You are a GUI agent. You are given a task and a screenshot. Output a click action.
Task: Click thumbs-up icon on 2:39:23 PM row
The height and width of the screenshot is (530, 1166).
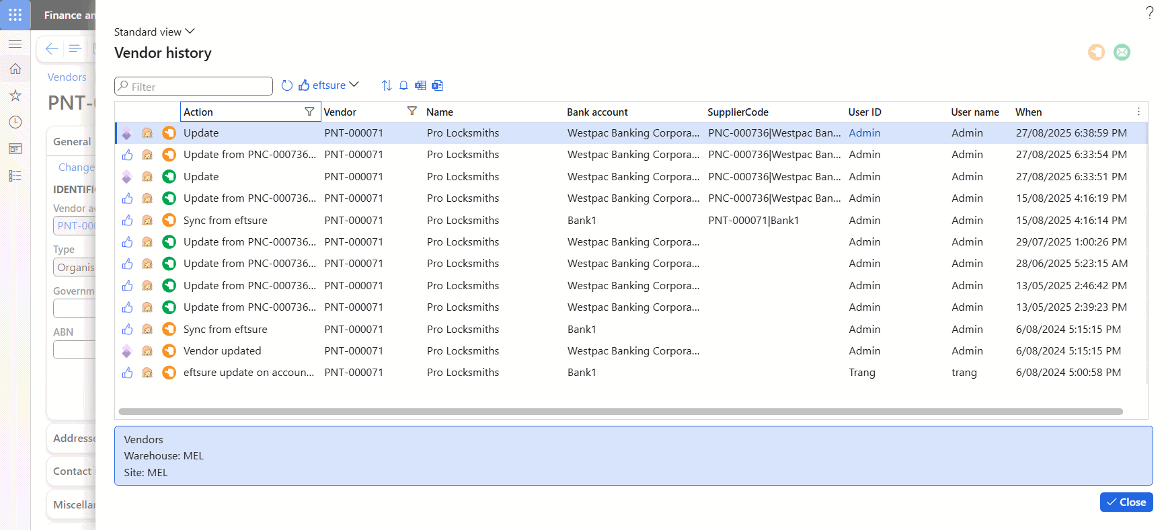(127, 307)
